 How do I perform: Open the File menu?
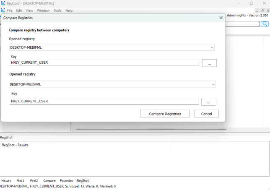(x=10, y=10)
